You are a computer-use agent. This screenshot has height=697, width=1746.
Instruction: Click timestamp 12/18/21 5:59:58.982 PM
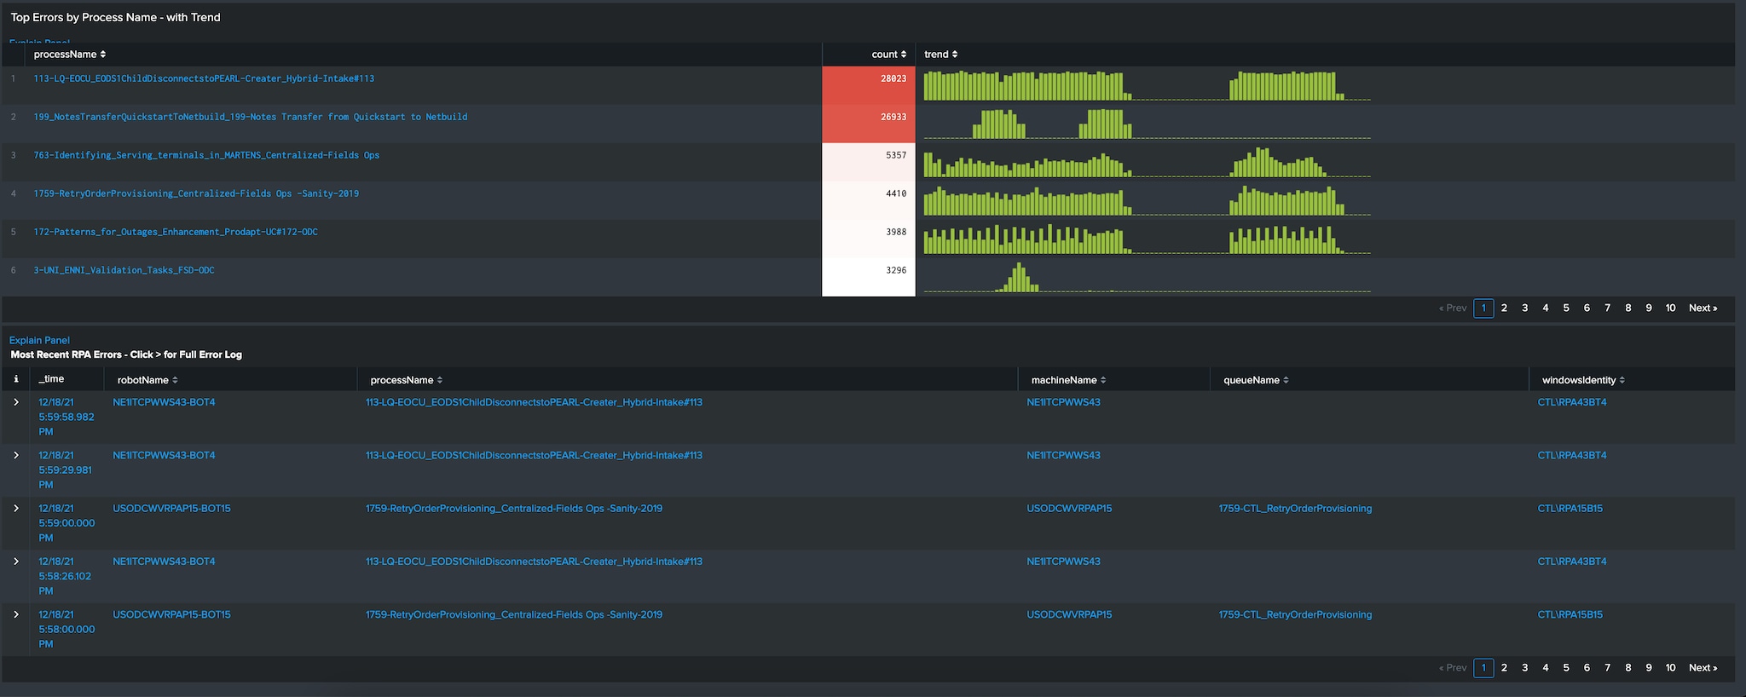click(66, 417)
